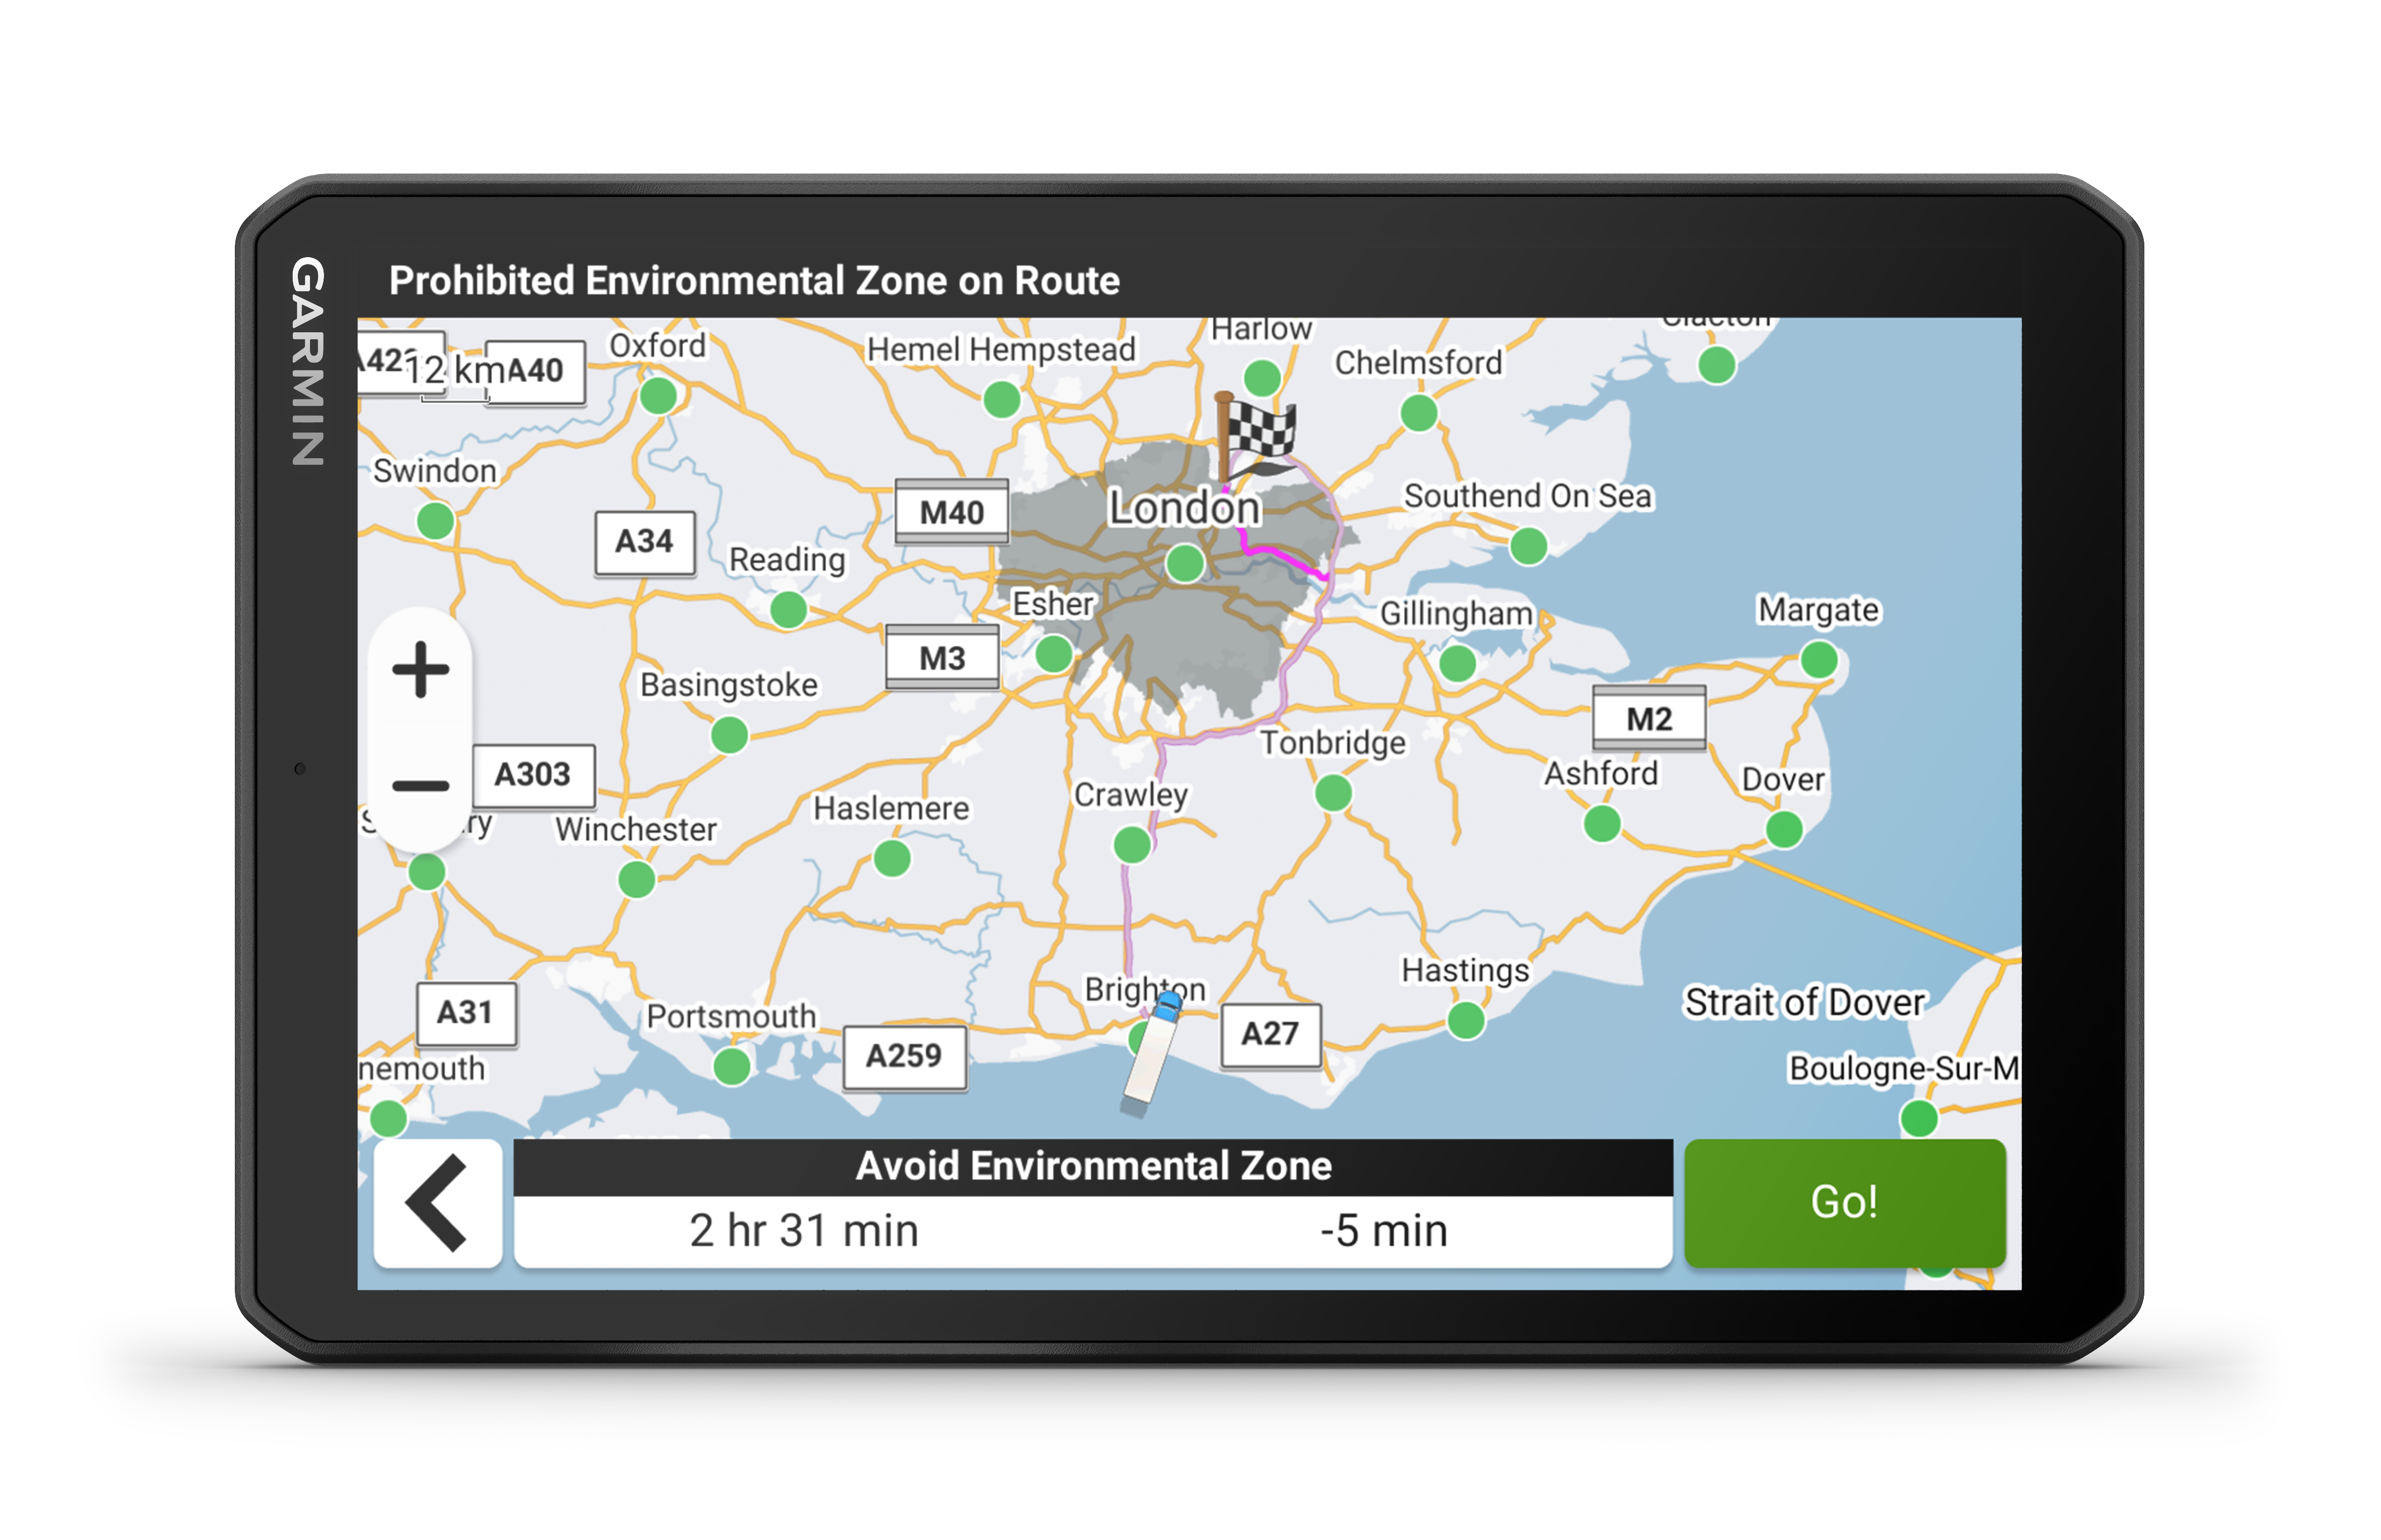2381x1540 pixels.
Task: Select the A27 road shield
Action: click(x=1270, y=1034)
